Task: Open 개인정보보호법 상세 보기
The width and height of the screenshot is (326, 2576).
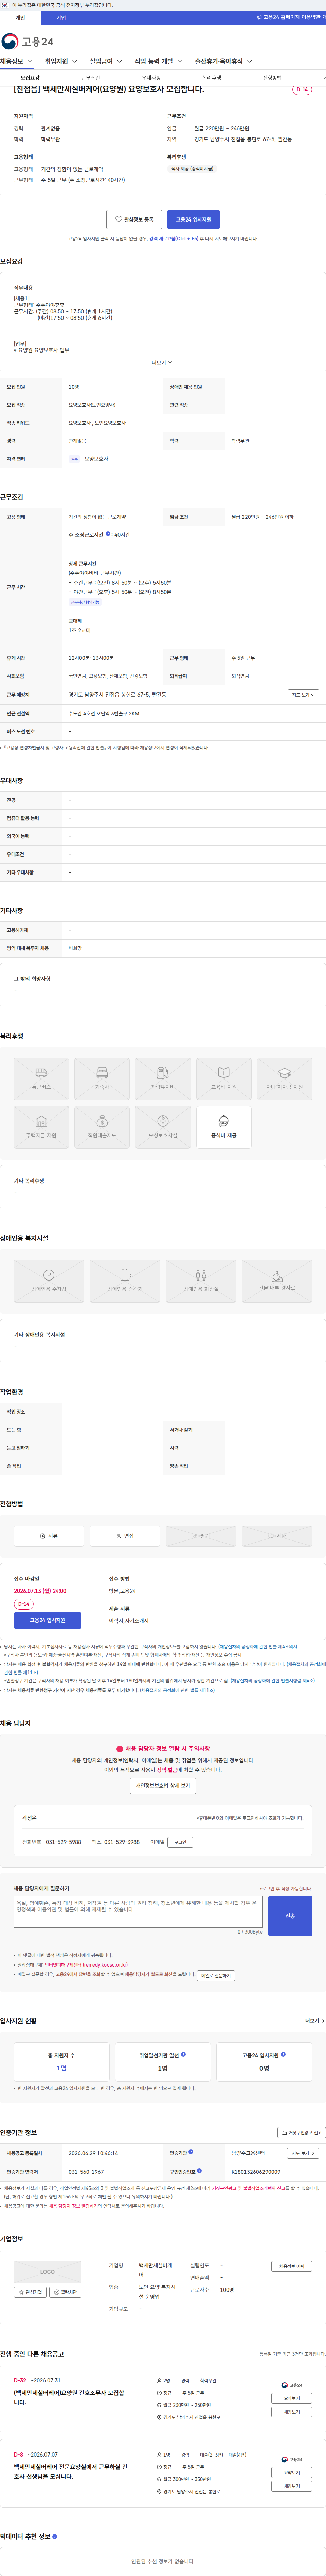Action: pos(163,1785)
